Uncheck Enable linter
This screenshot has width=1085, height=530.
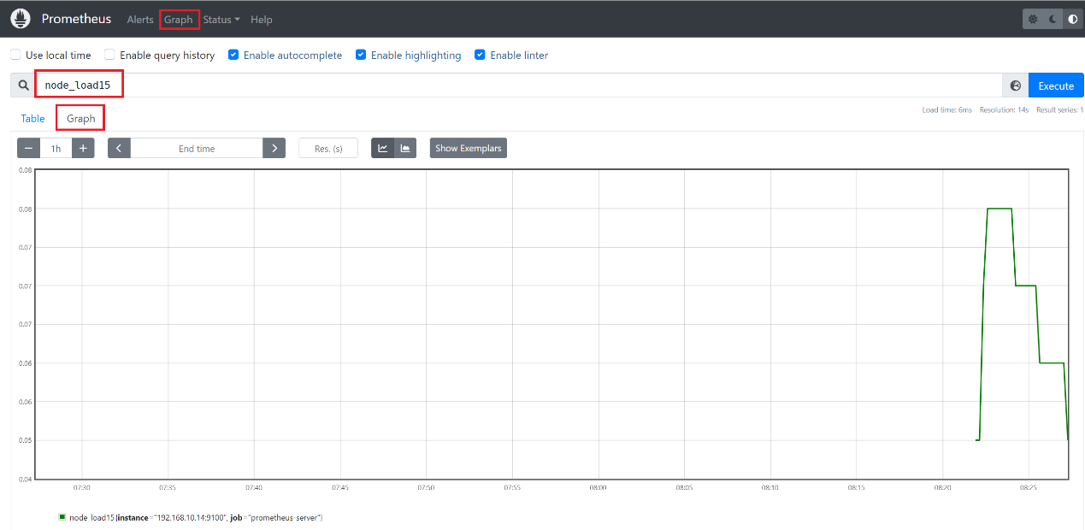pyautogui.click(x=480, y=55)
